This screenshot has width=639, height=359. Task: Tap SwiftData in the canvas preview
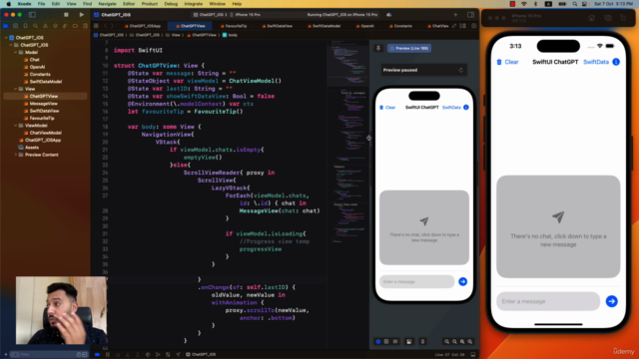click(451, 108)
